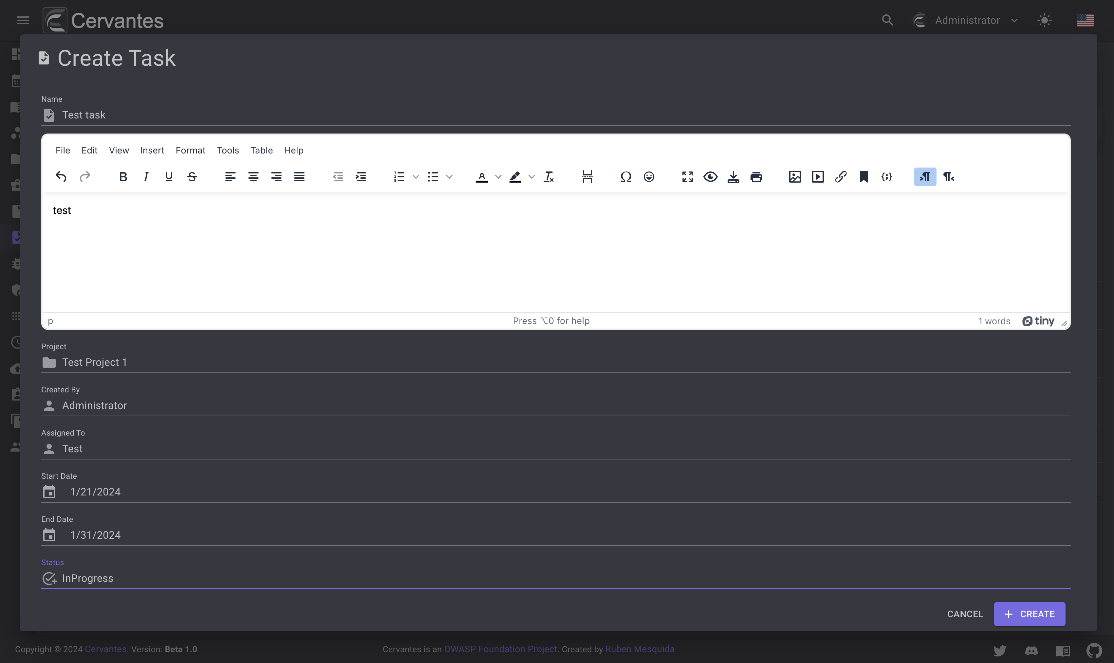Viewport: 1114px width, 663px height.
Task: Open the Format menu
Action: 190,150
